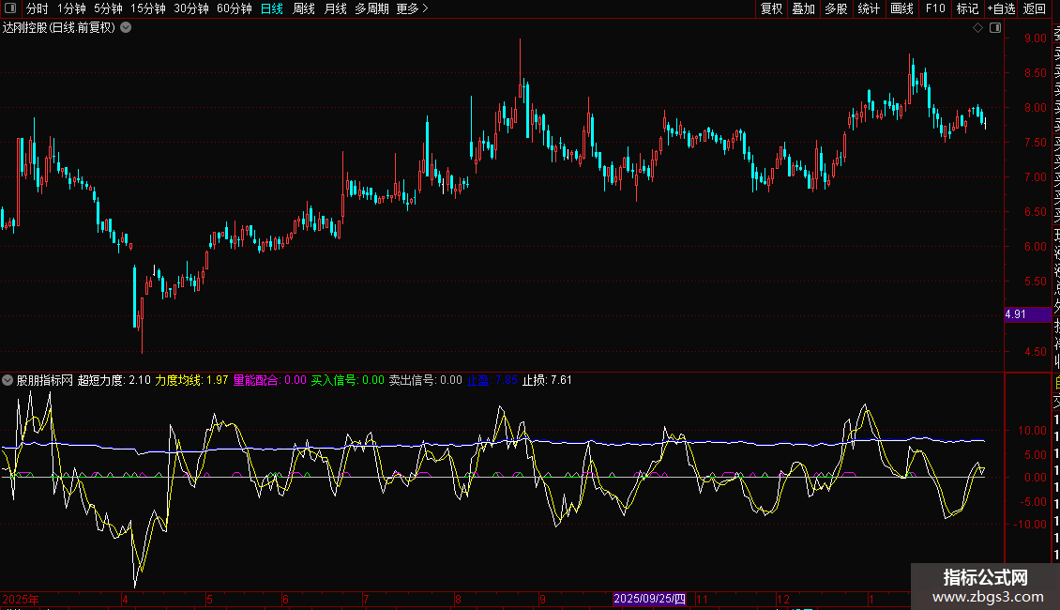Click month 8 on the time axis

coord(459,599)
